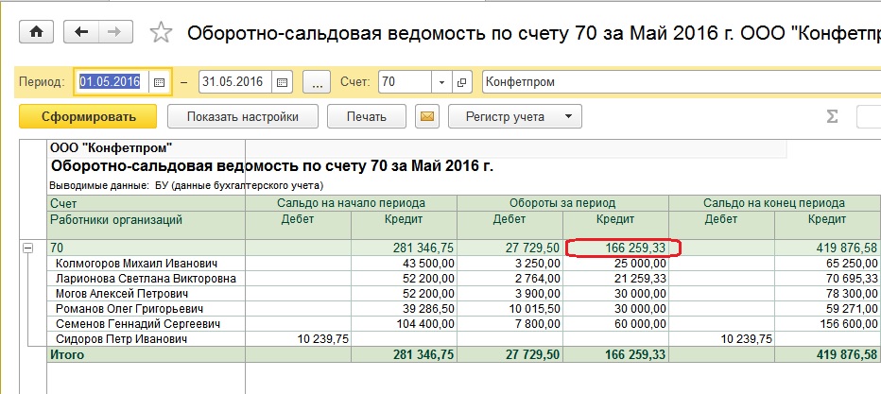The image size is (881, 394).
Task: Click Выводимые данные БУ line
Action: (186, 185)
